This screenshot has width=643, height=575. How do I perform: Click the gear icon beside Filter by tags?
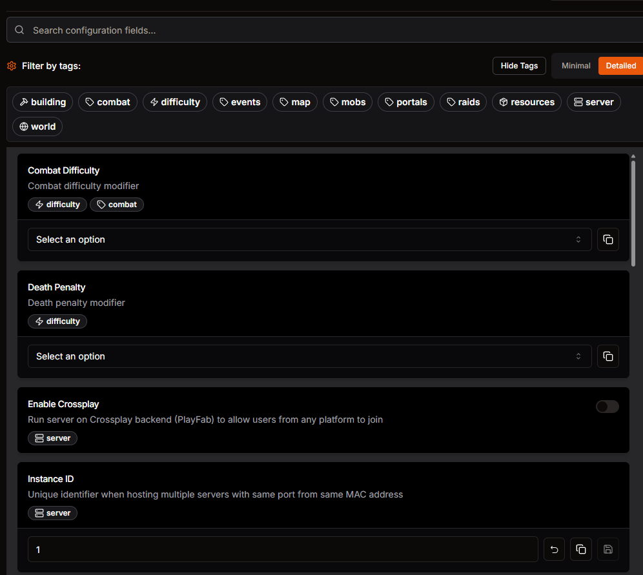11,65
